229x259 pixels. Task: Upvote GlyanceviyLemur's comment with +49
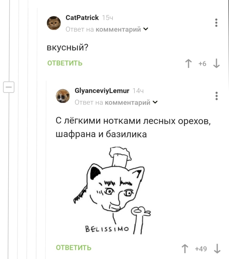185,249
